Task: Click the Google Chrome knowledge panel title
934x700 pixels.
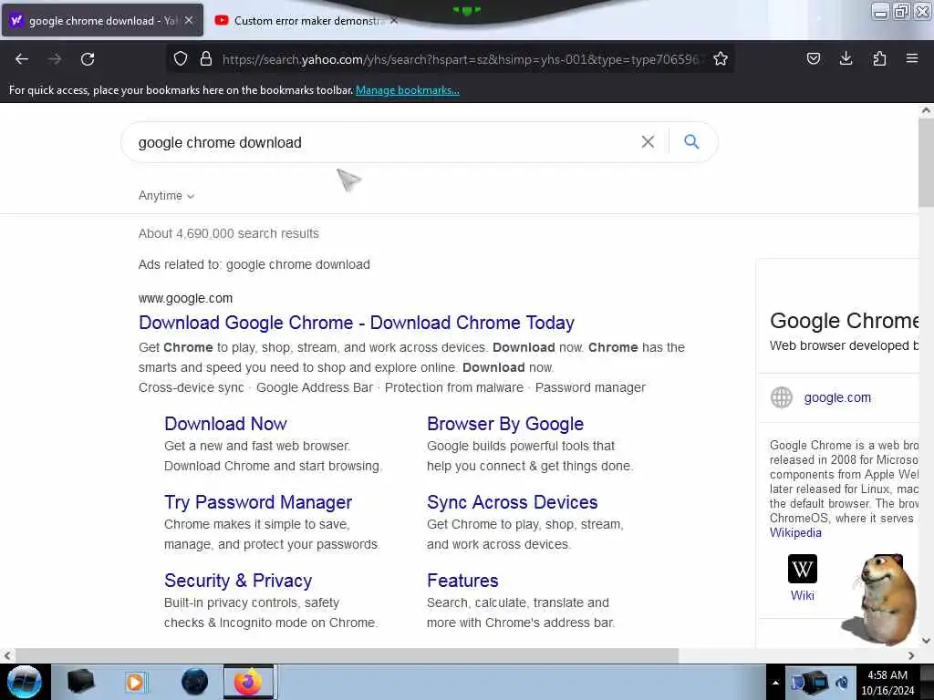Action: (x=844, y=321)
